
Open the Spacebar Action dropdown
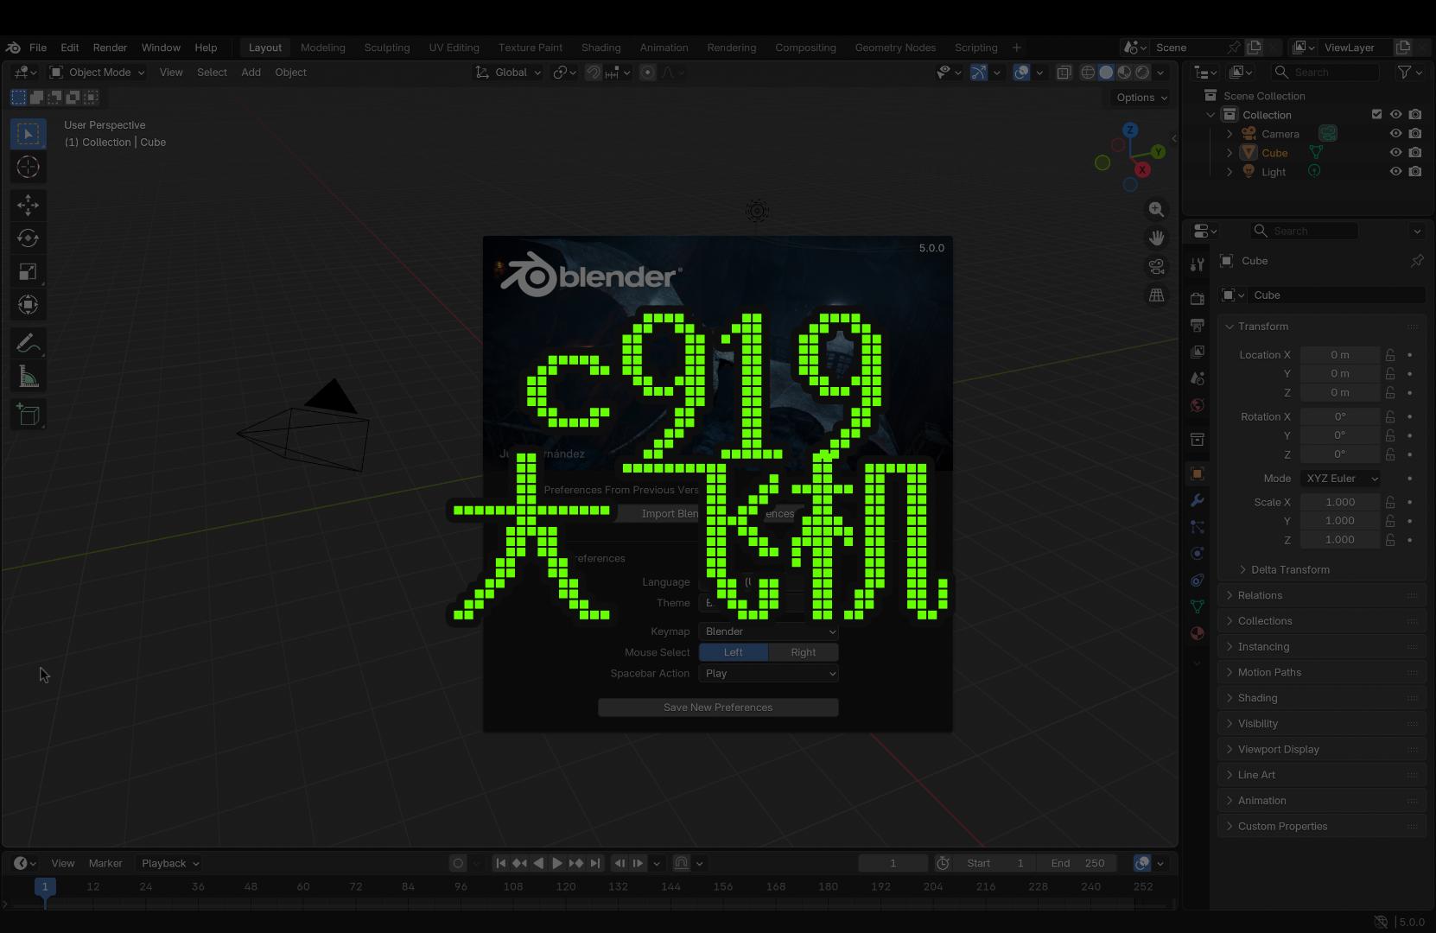pyautogui.click(x=769, y=674)
